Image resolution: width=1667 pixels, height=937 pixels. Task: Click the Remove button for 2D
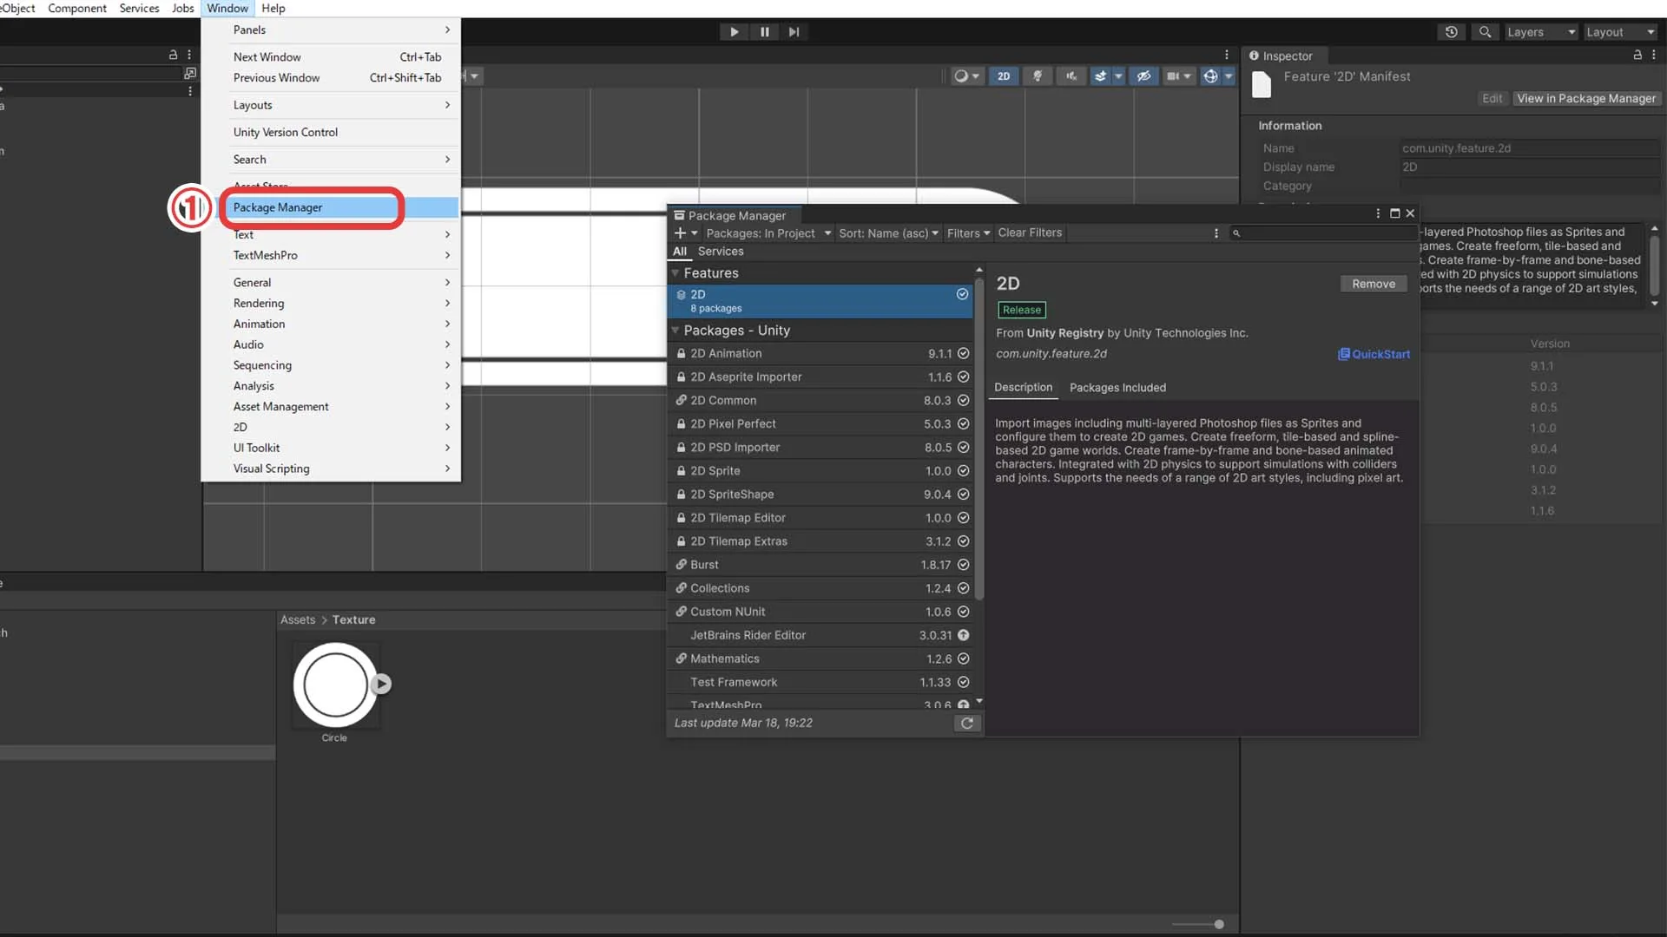[1374, 284]
